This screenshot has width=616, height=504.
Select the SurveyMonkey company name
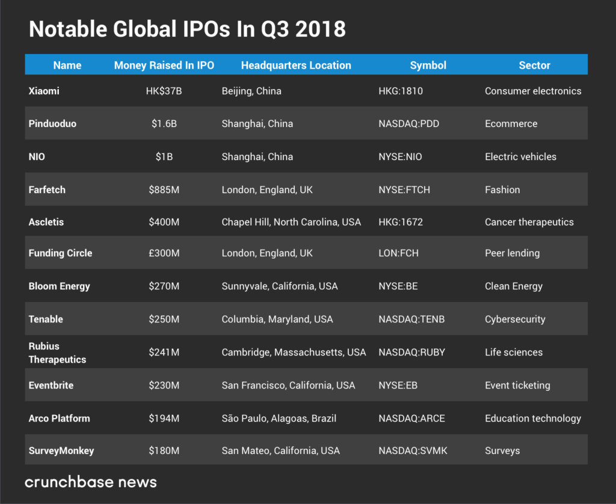point(61,450)
